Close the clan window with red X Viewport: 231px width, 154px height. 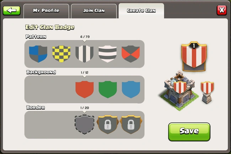click(x=221, y=10)
